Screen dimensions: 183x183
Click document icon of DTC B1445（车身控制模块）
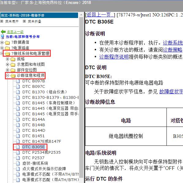point(18,103)
